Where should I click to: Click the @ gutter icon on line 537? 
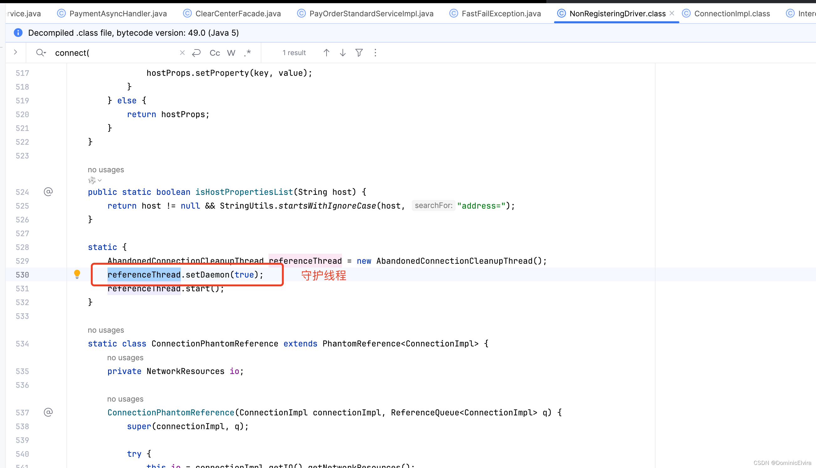click(48, 412)
